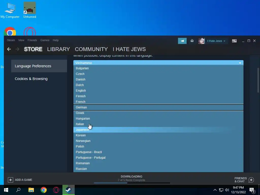Viewport: 260px width, 195px height.
Task: Click the volume speaker tray icon
Action: 227,190
